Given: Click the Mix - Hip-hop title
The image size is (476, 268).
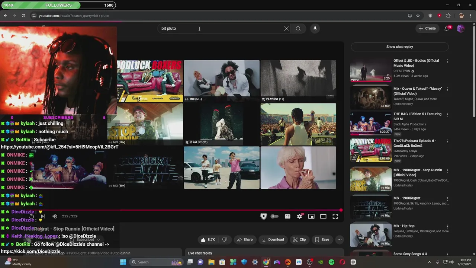Looking at the screenshot, I should (x=404, y=226).
